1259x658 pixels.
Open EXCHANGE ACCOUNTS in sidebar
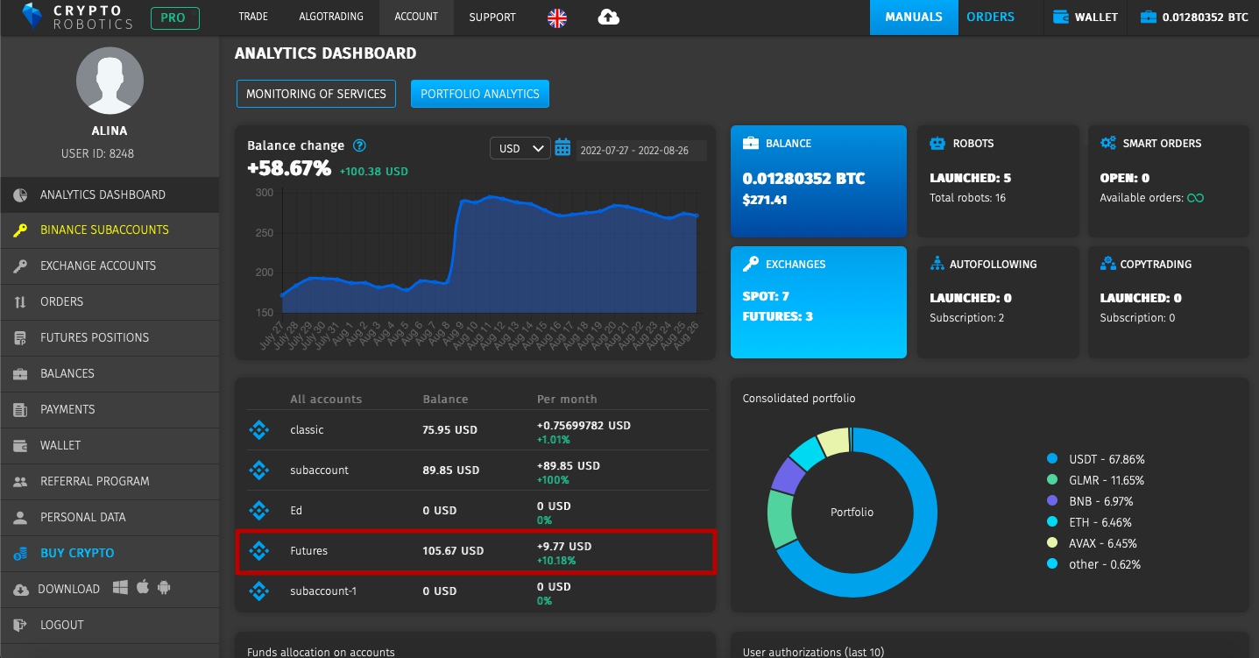click(110, 265)
